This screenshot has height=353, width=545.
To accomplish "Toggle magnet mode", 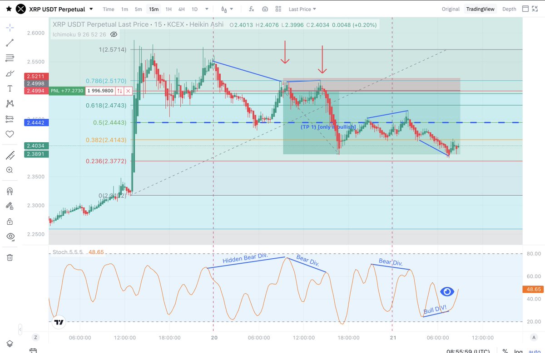I will click(x=10, y=191).
